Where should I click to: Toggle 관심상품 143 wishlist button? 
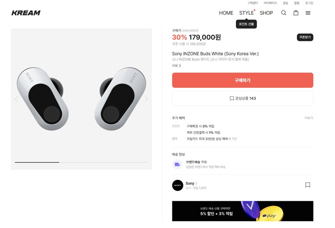[x=242, y=98]
